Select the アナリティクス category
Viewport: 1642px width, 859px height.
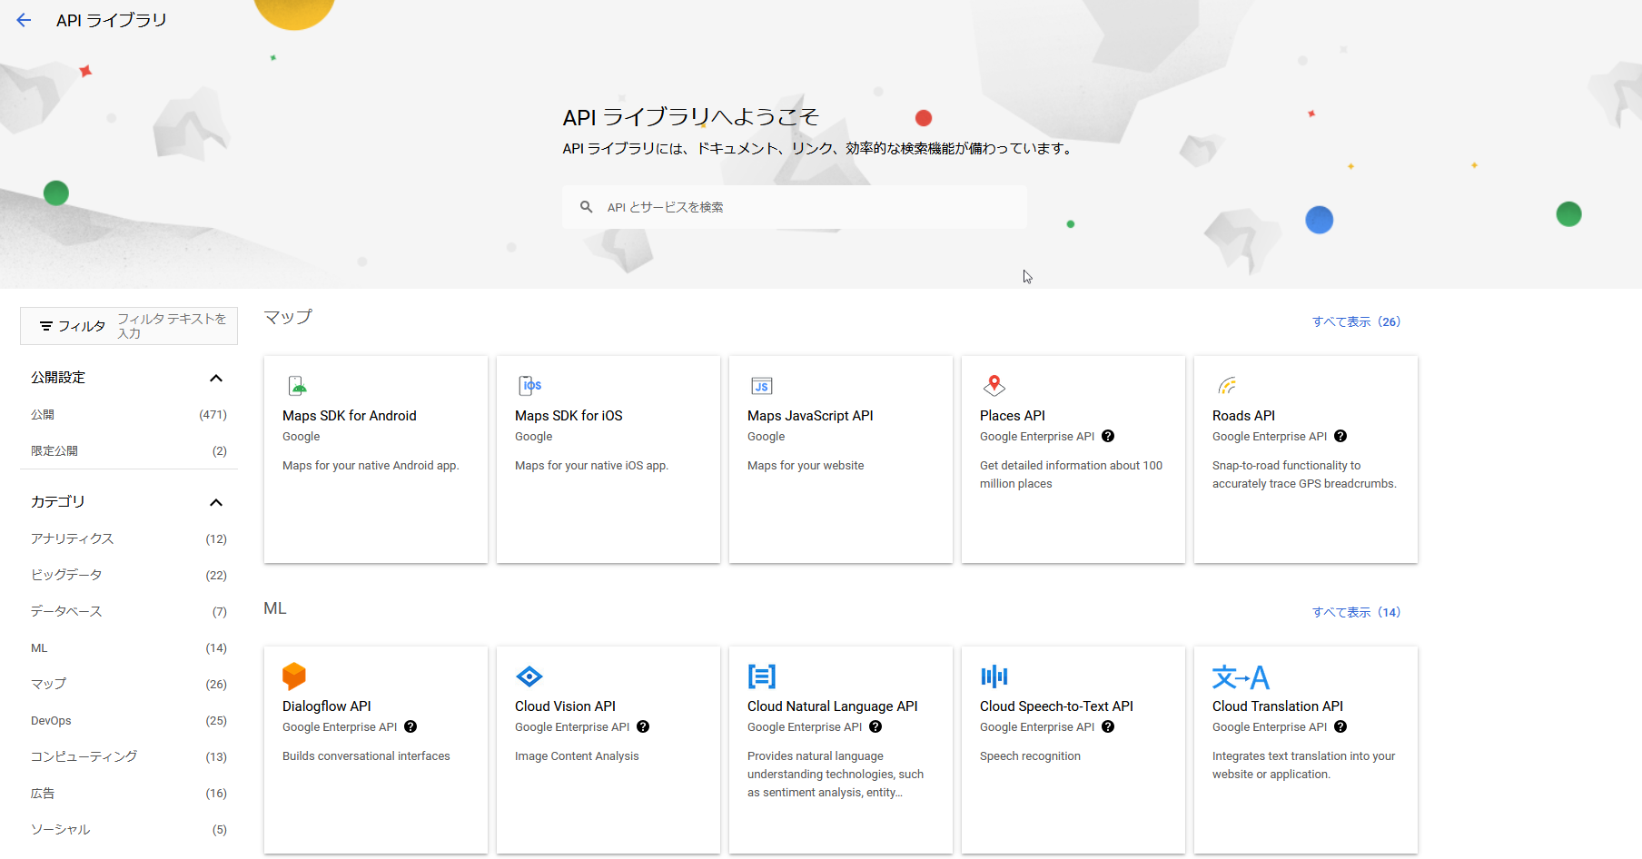(x=129, y=538)
